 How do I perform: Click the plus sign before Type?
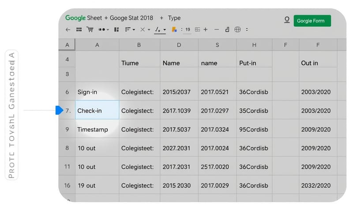tap(161, 18)
